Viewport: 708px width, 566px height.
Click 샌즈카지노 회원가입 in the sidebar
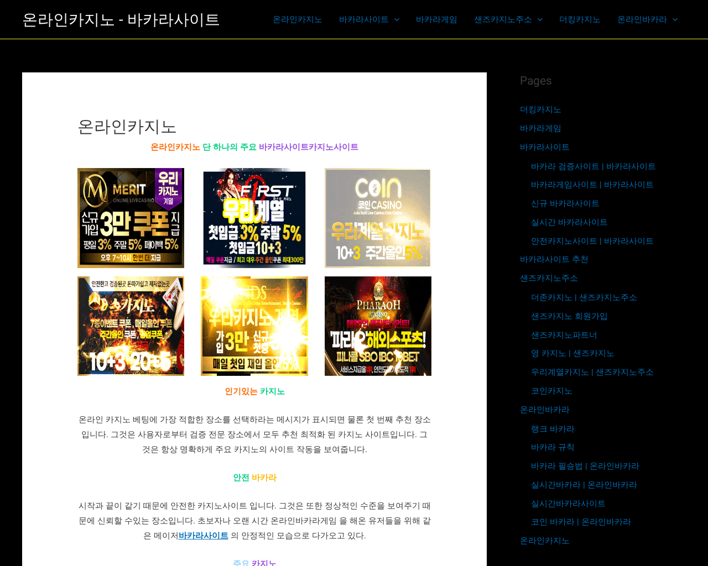coord(569,316)
